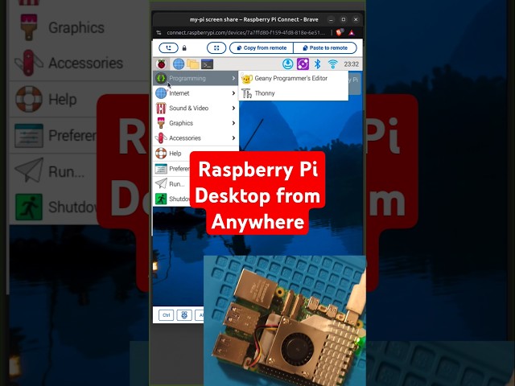This screenshot has width=515, height=386.
Task: Expand the Internet submenu arrow
Action: pyautogui.click(x=233, y=93)
